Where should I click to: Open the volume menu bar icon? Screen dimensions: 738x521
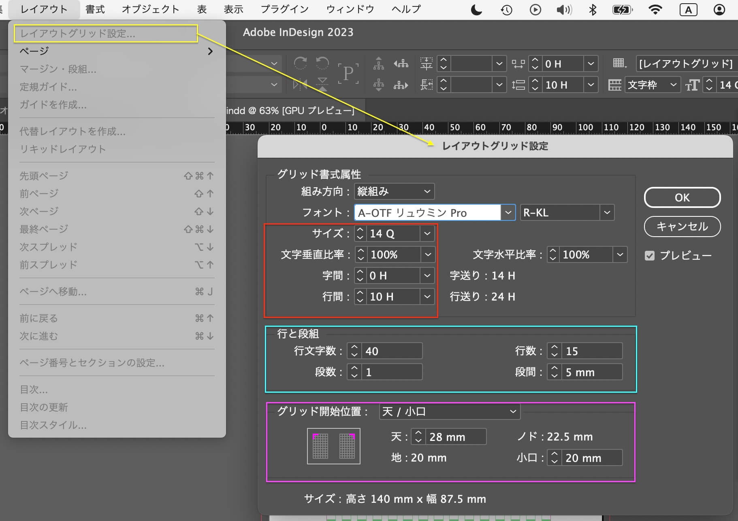(564, 10)
